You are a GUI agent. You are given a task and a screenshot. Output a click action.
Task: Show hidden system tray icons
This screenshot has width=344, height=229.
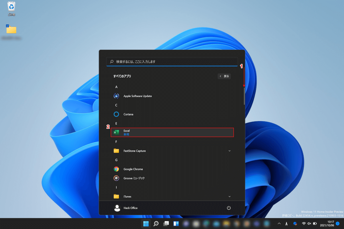pyautogui.click(x=279, y=223)
